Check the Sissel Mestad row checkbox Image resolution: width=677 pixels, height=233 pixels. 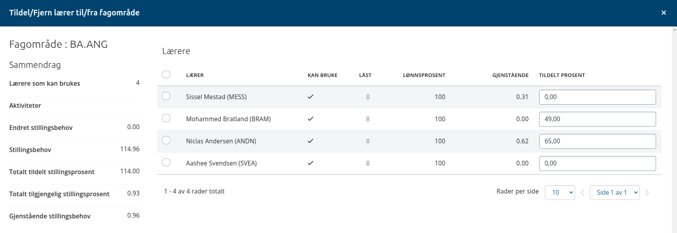point(166,96)
